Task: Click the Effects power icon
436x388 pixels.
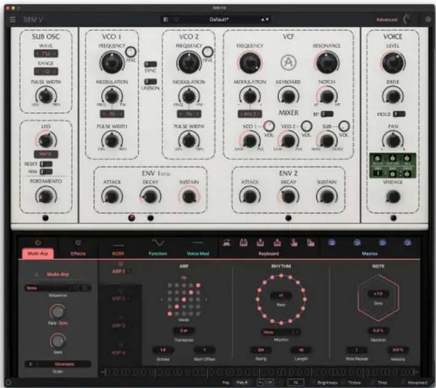Action: pyautogui.click(x=78, y=242)
